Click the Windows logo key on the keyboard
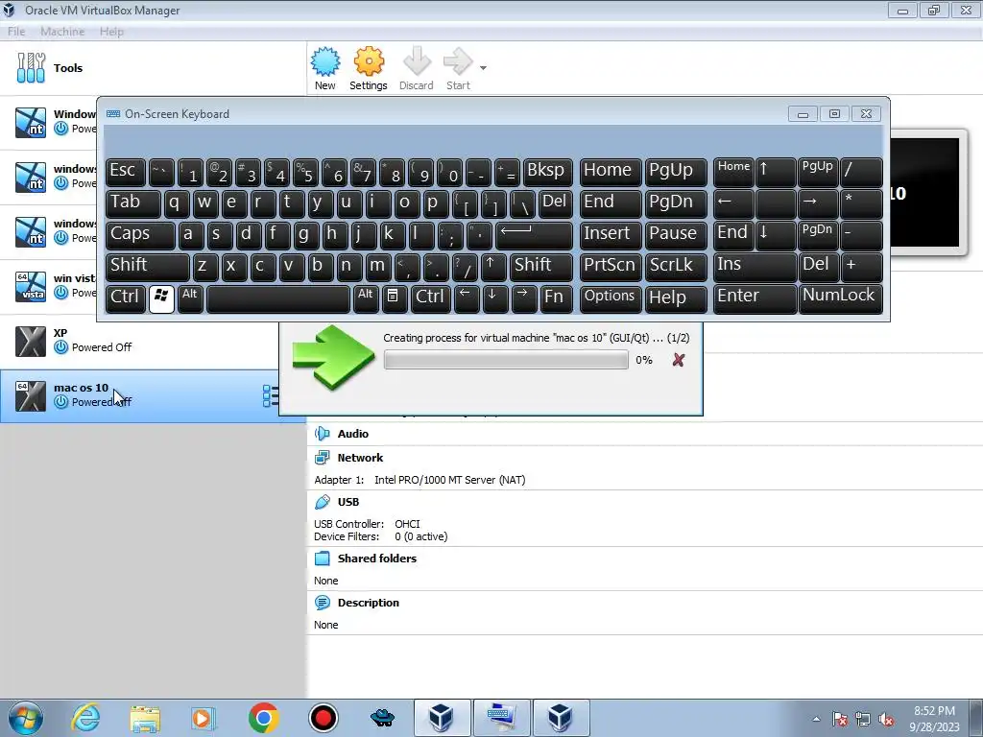This screenshot has height=737, width=983. 161,298
